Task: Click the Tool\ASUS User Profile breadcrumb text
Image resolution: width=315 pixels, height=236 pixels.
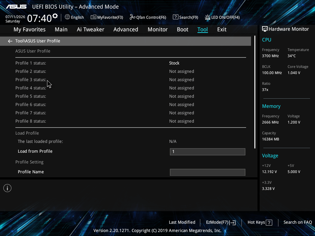Action: [38, 41]
